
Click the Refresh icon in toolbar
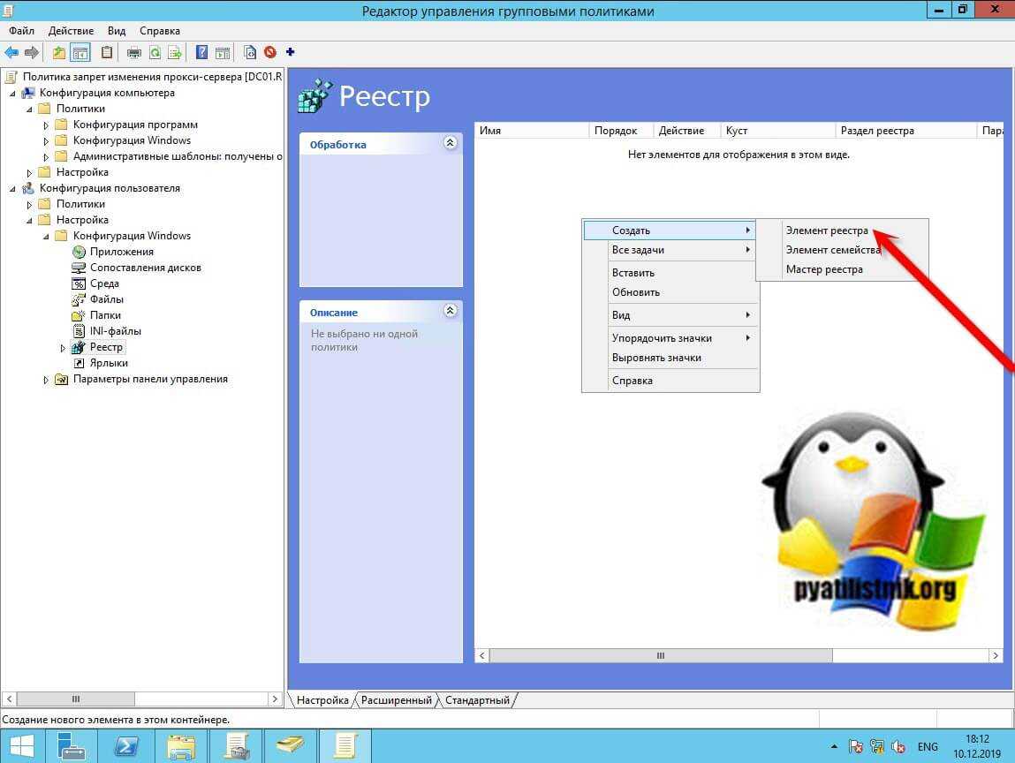(x=155, y=52)
